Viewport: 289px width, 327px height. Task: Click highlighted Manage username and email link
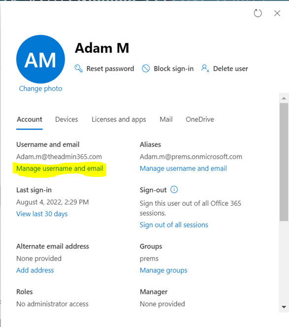(60, 168)
